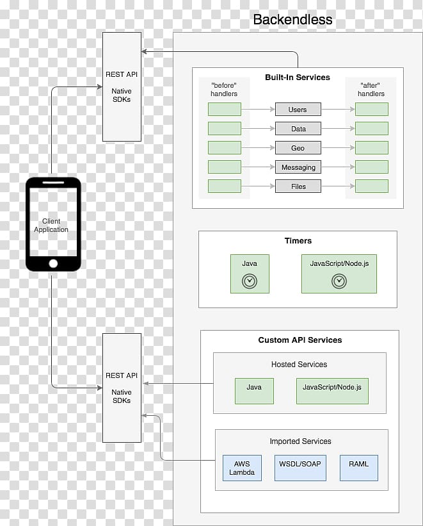Screen dimensions: 423x526
Task: Click the after handler box for Geo
Action: click(372, 147)
